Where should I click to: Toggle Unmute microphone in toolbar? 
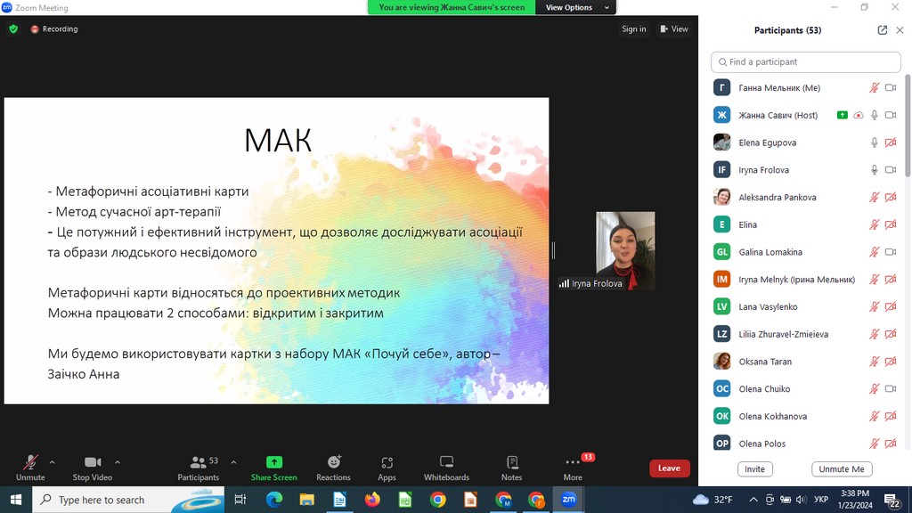[x=30, y=462]
